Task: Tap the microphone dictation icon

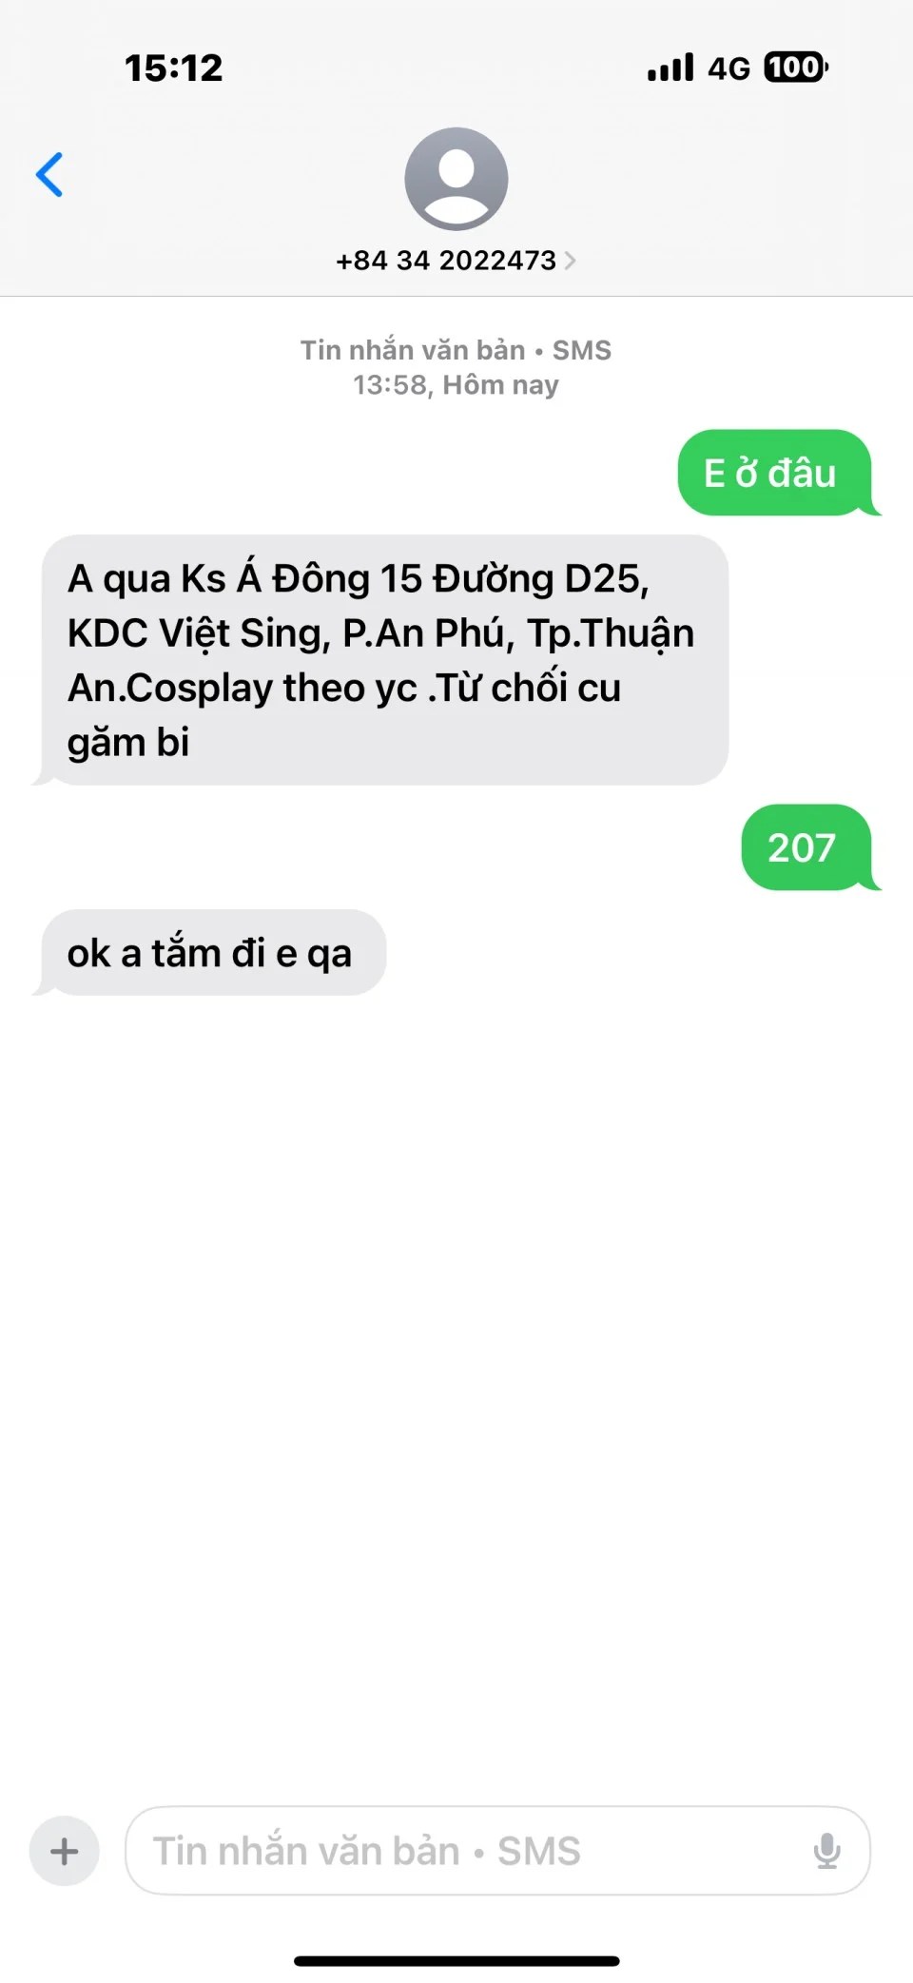Action: (826, 1851)
